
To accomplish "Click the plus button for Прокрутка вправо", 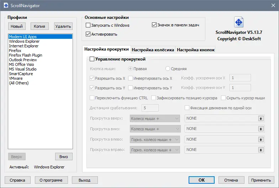I will pos(260,150).
